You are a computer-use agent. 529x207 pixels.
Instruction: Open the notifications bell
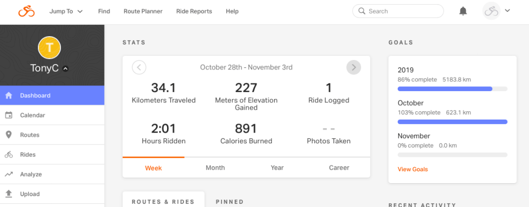pyautogui.click(x=463, y=11)
